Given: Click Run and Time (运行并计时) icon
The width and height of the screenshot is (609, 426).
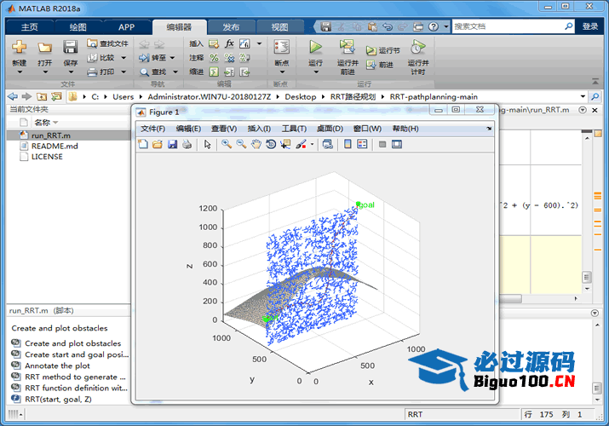Looking at the screenshot, I should [418, 47].
